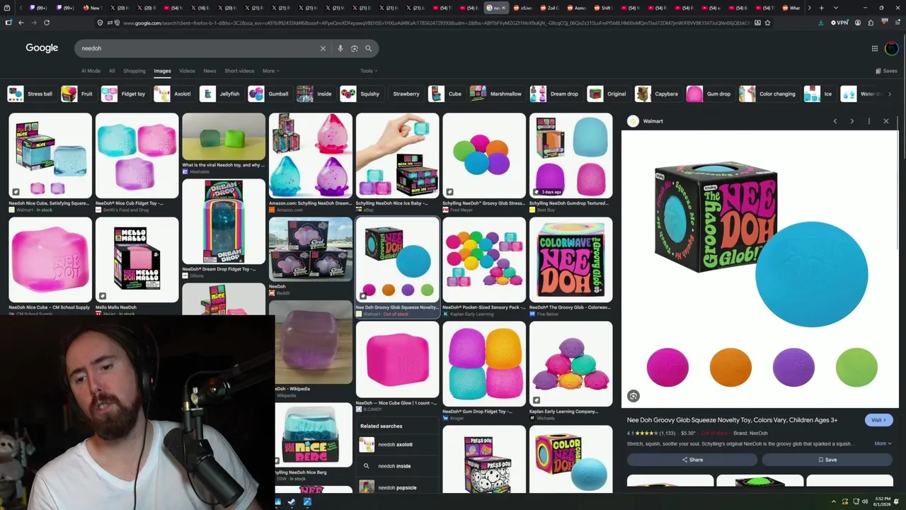Open Steam from the taskbar
This screenshot has height=510, width=906.
(292, 502)
